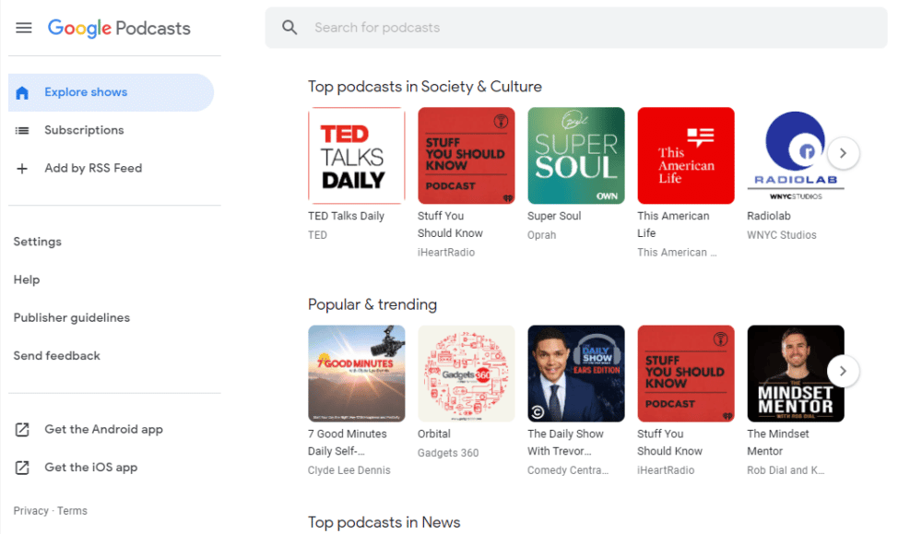
Task: Click the Orbital title
Action: pyautogui.click(x=434, y=434)
